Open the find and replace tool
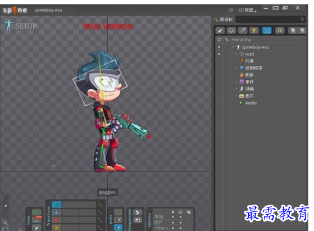This screenshot has height=231, width=314. click(280, 30)
